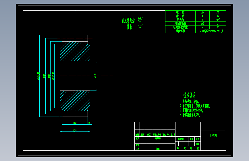Click the '比例' scale label cell
This screenshot has height=161, width=249.
pos(197,139)
